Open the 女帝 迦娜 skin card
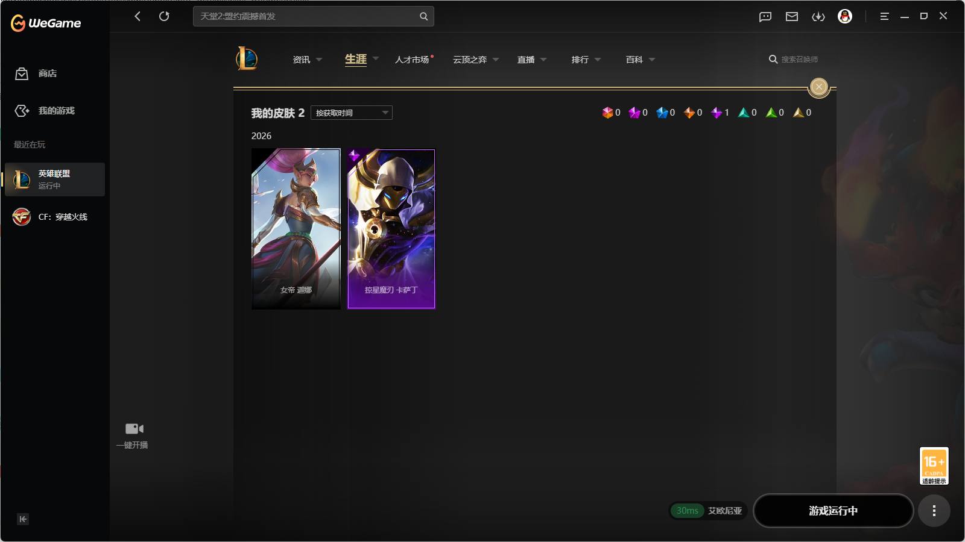Image resolution: width=965 pixels, height=542 pixels. 296,229
